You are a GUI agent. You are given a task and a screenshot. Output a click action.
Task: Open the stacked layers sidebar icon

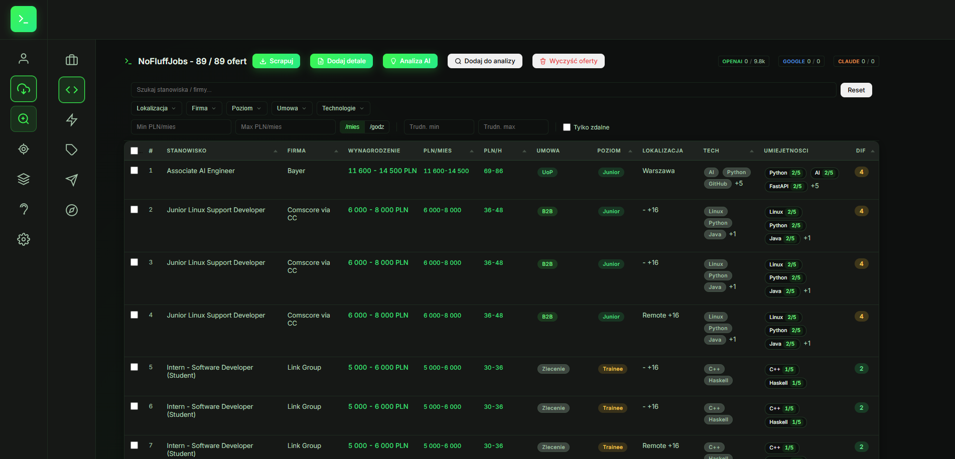point(24,179)
